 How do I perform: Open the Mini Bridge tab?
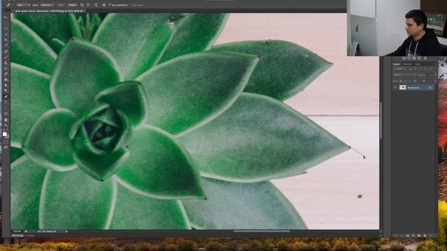[x=17, y=236]
